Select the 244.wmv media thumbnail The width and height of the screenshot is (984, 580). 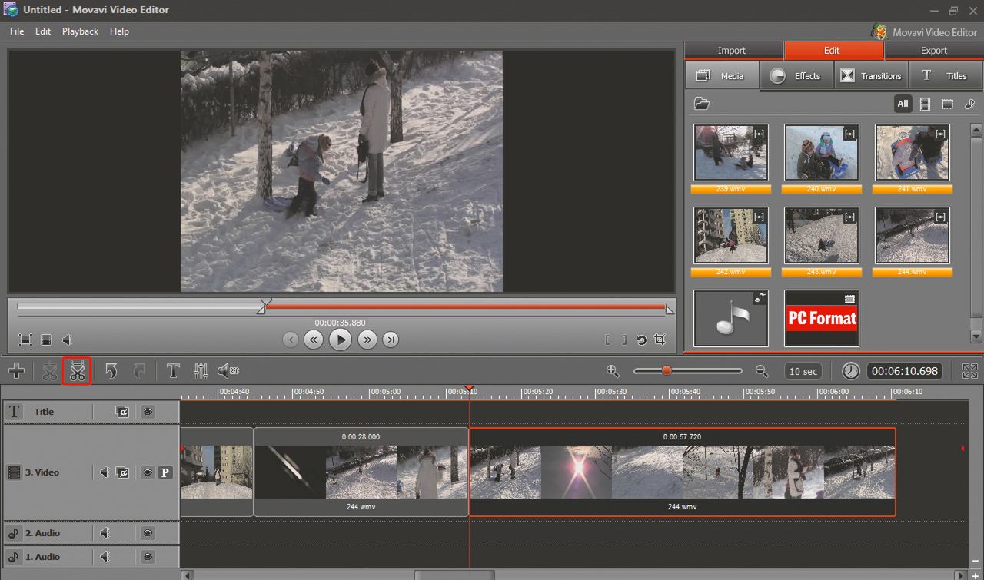click(913, 235)
